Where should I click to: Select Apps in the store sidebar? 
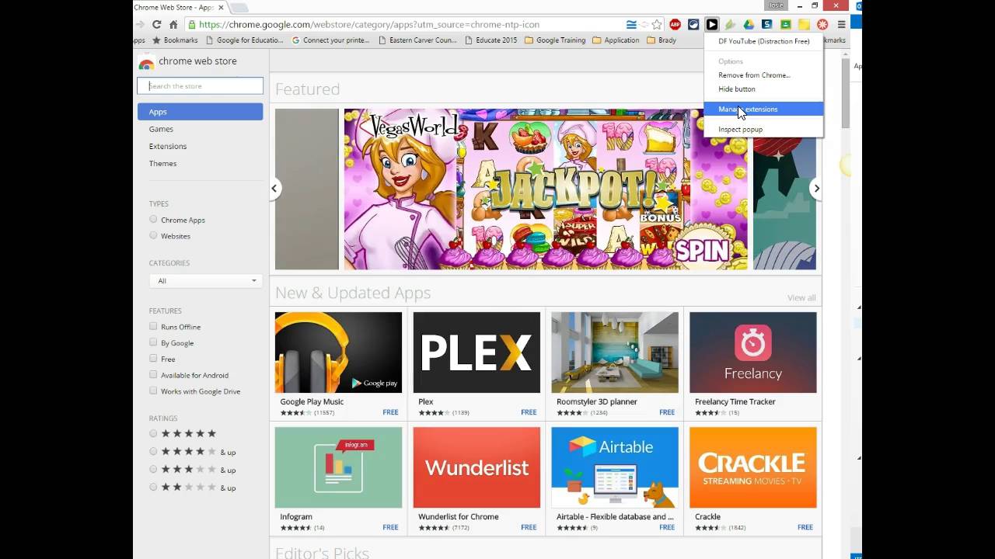click(x=200, y=112)
